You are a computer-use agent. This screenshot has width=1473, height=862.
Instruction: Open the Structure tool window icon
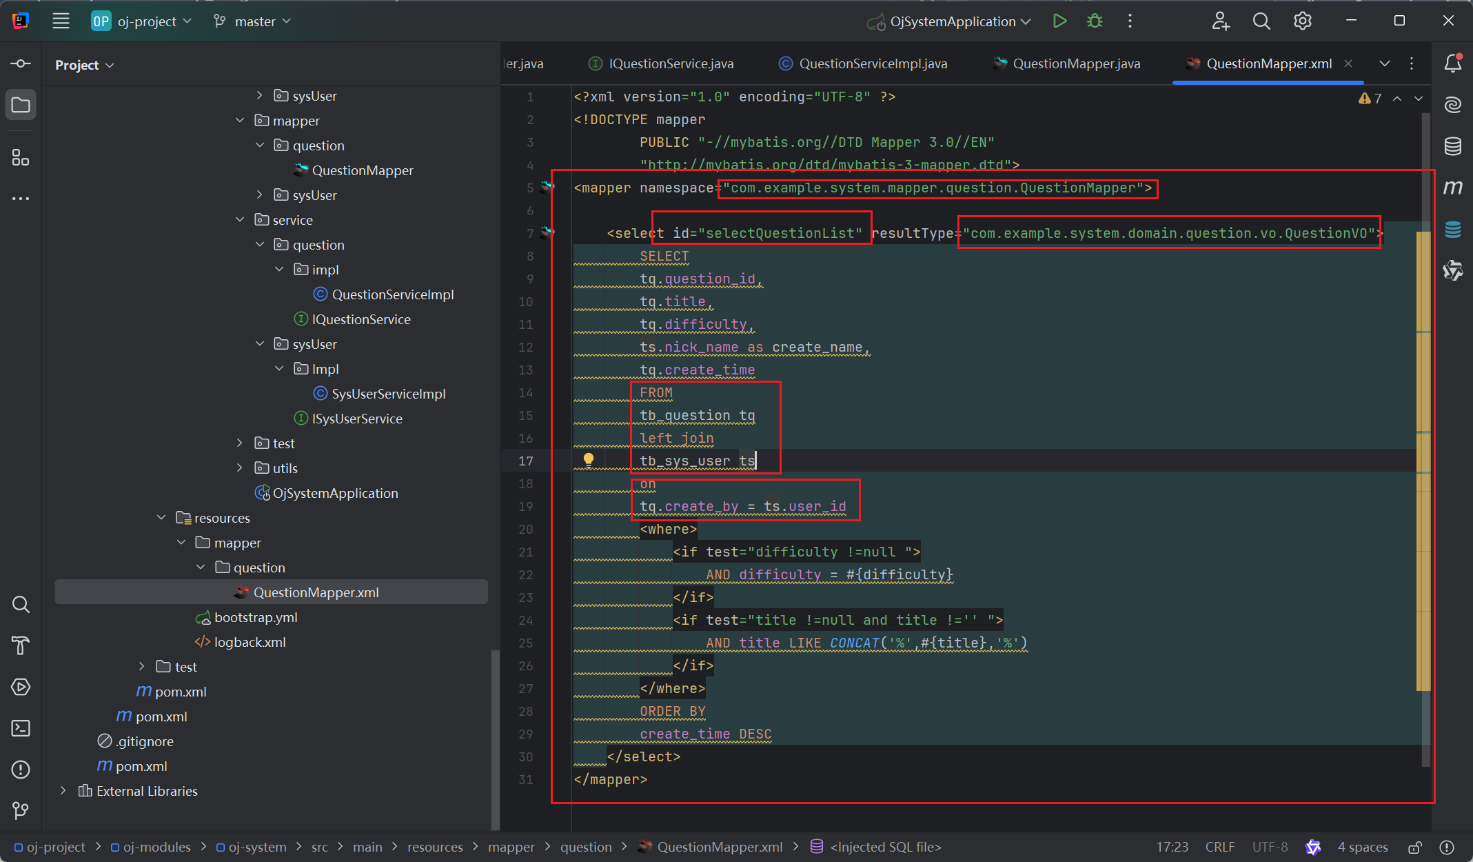click(x=21, y=158)
